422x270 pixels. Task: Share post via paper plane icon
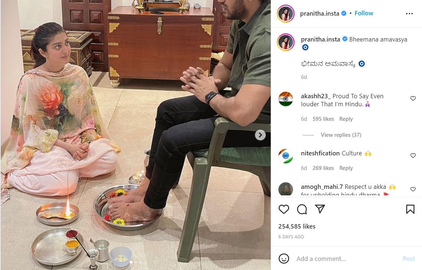click(x=320, y=209)
